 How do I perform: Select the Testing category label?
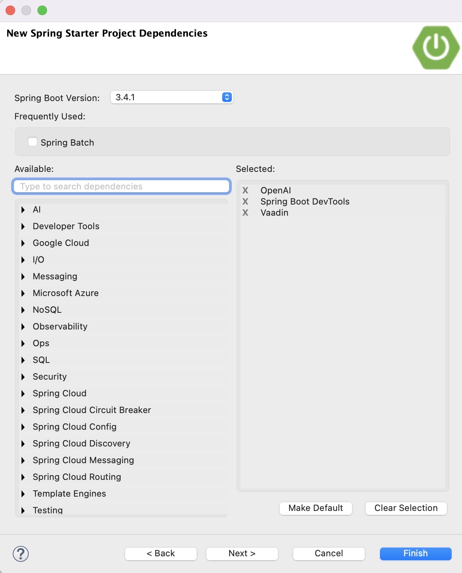pos(48,510)
